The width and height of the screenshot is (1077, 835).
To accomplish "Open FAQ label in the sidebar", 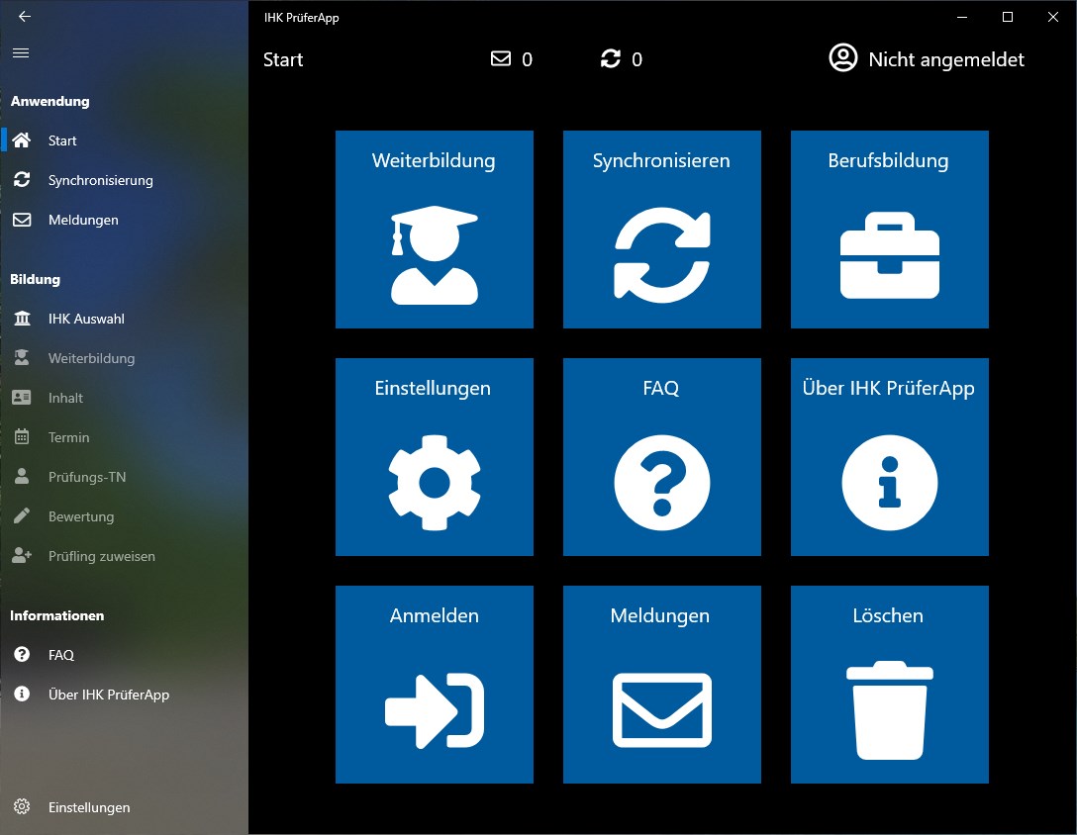I will [61, 655].
